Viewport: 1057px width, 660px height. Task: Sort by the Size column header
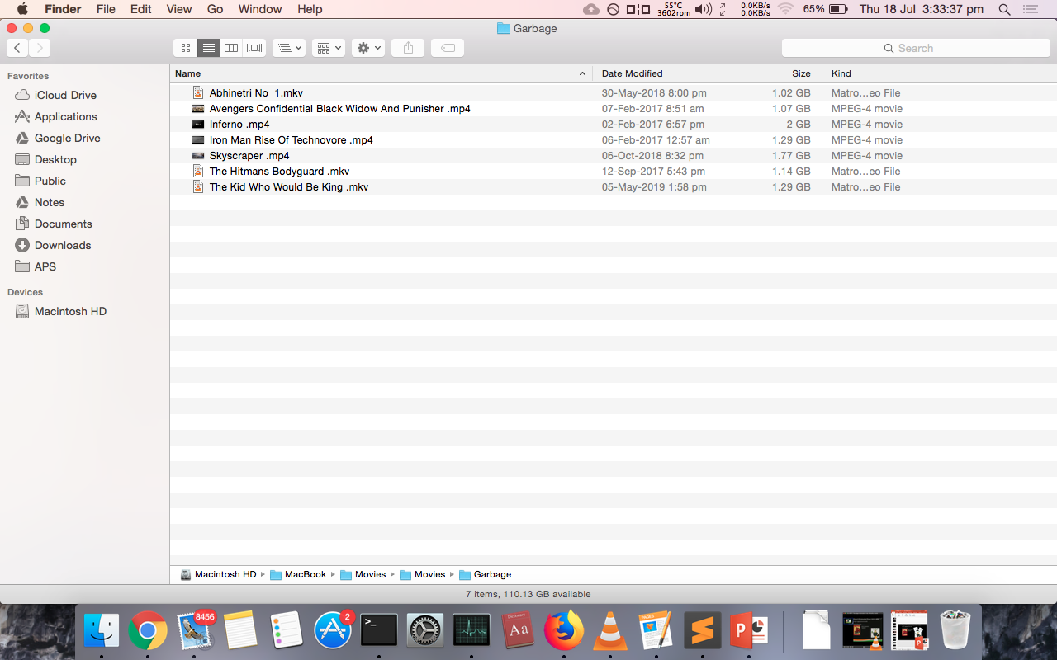pos(782,73)
